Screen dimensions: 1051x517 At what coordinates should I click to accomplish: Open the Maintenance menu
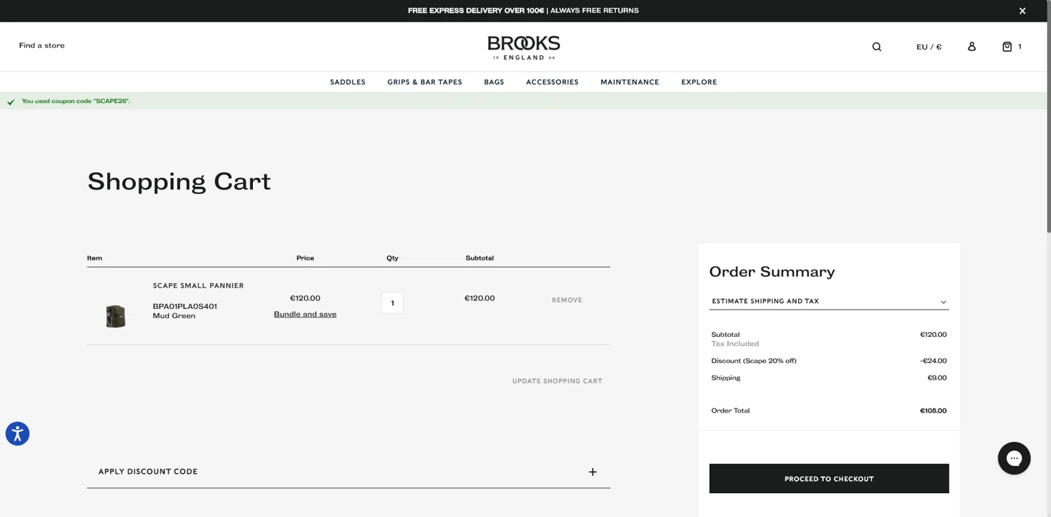point(630,82)
